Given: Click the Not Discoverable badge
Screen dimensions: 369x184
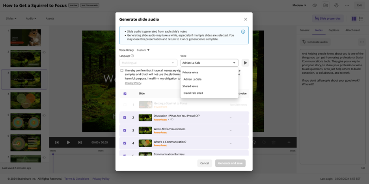Looking at the screenshot, I should tap(89, 5).
